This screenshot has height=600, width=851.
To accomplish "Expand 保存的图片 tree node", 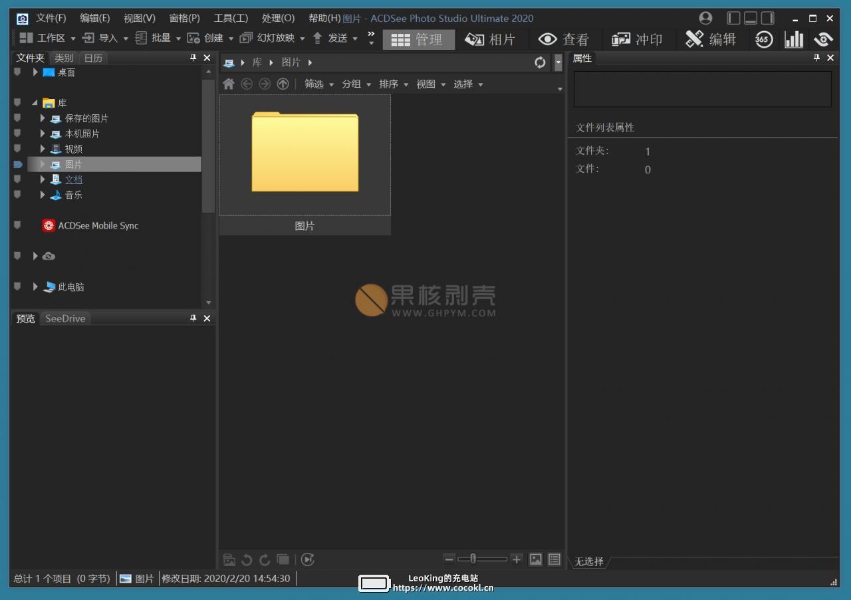I will point(43,118).
